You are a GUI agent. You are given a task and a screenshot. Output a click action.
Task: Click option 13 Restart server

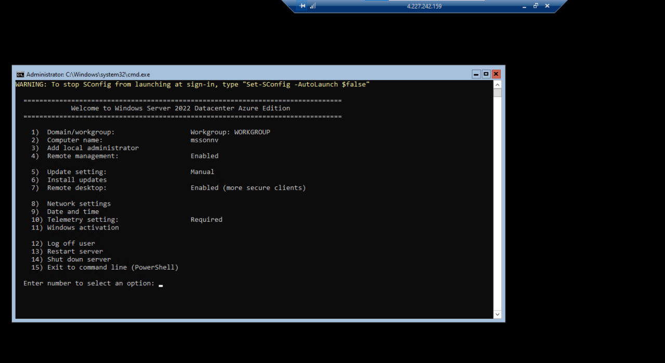(x=67, y=251)
